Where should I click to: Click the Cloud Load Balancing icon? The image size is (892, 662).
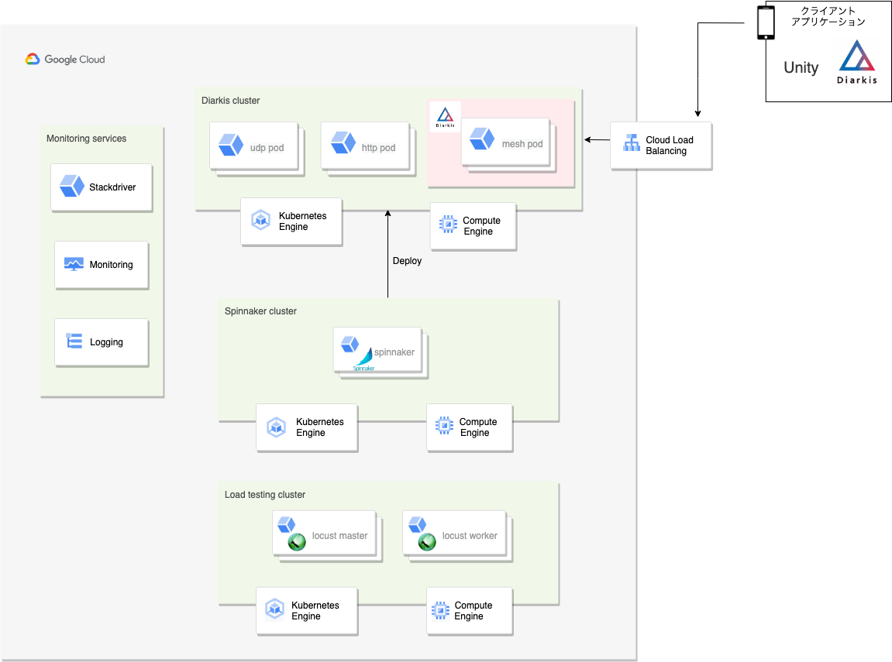coord(632,142)
